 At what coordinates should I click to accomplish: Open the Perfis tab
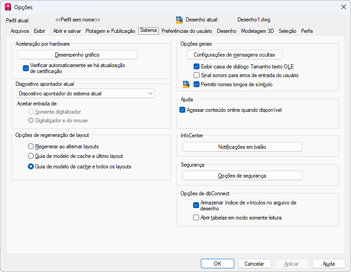pyautogui.click(x=307, y=31)
